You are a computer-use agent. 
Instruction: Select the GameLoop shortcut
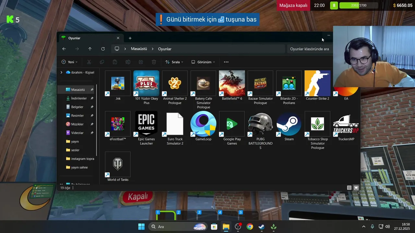pyautogui.click(x=203, y=126)
